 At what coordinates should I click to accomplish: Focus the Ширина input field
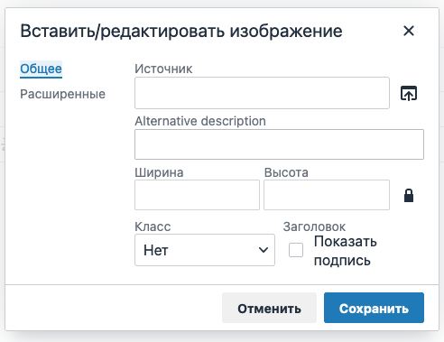(197, 195)
